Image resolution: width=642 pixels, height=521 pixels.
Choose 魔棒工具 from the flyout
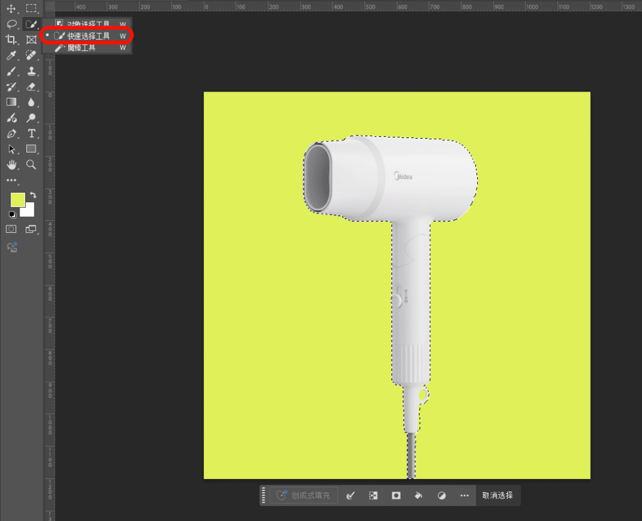click(x=82, y=48)
